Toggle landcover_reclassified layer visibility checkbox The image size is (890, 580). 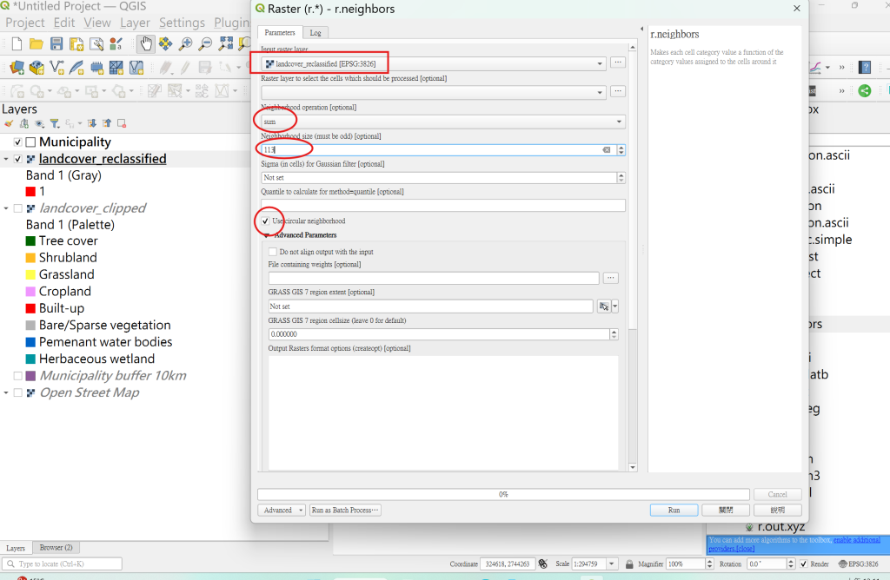pyautogui.click(x=17, y=159)
